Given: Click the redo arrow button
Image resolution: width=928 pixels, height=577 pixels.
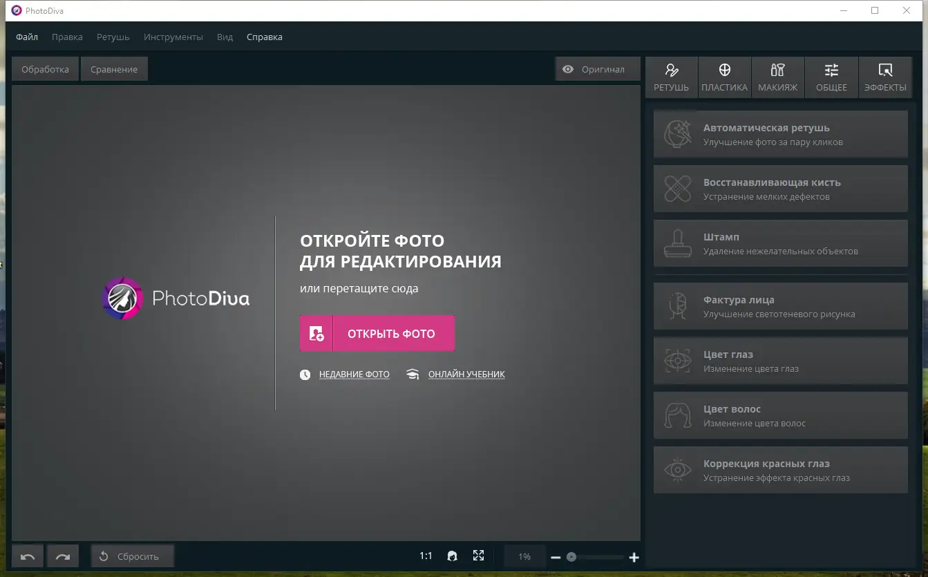Looking at the screenshot, I should (x=63, y=556).
